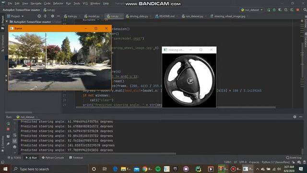Click the red Stop icon in Run panel
This screenshot has width=307, height=173.
pyautogui.click(x=8, y=129)
